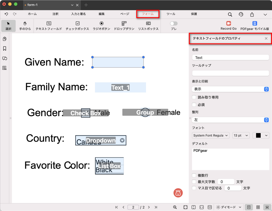Open the bookmarks sidebar panel
Image resolution: width=272 pixels, height=211 pixels.
point(5,49)
